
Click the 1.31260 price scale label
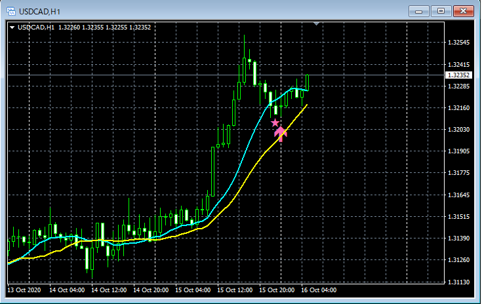(x=458, y=260)
